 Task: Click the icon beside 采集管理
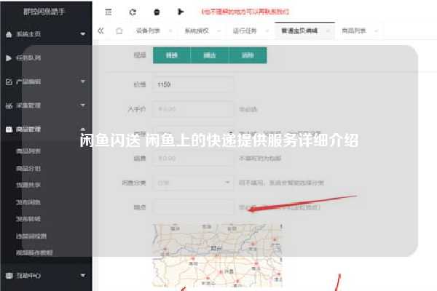(x=9, y=105)
